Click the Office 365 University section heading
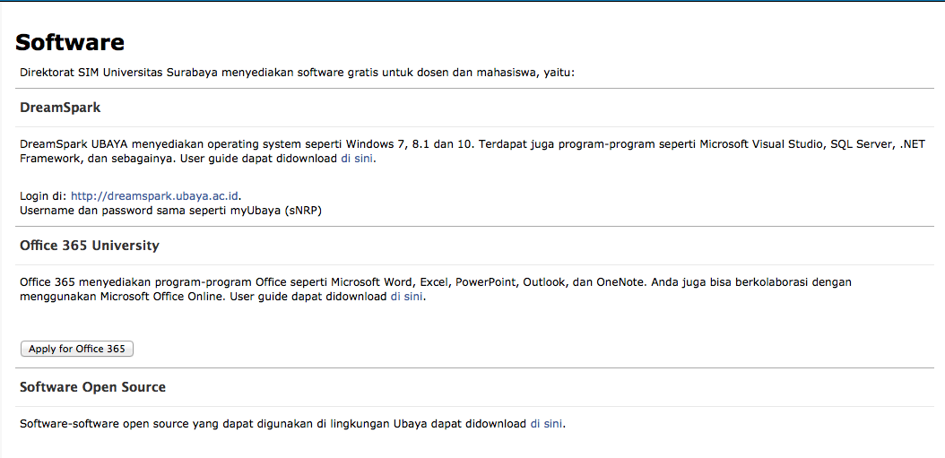 89,246
